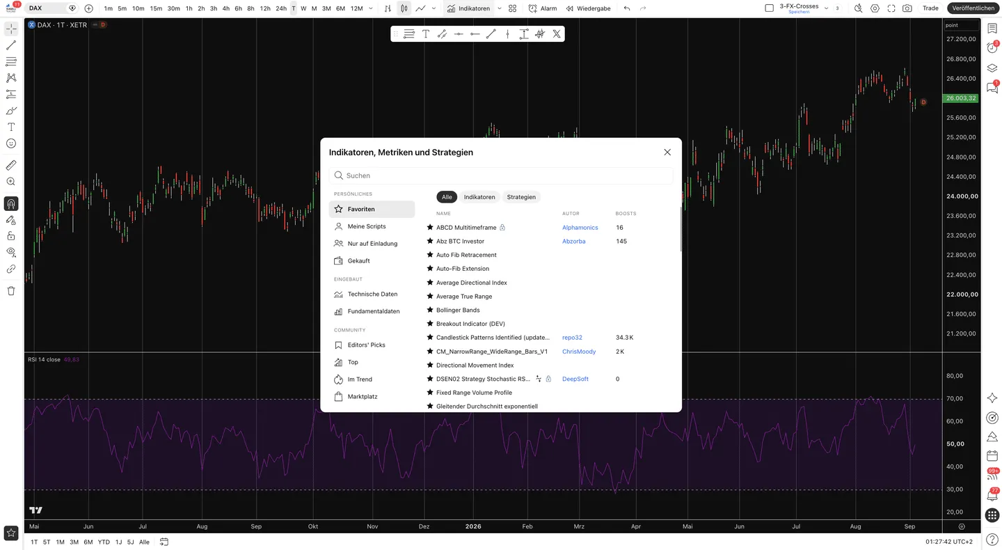Image resolution: width=1002 pixels, height=550 pixels.
Task: Open the go-to-date calendar icon
Action: click(x=164, y=542)
